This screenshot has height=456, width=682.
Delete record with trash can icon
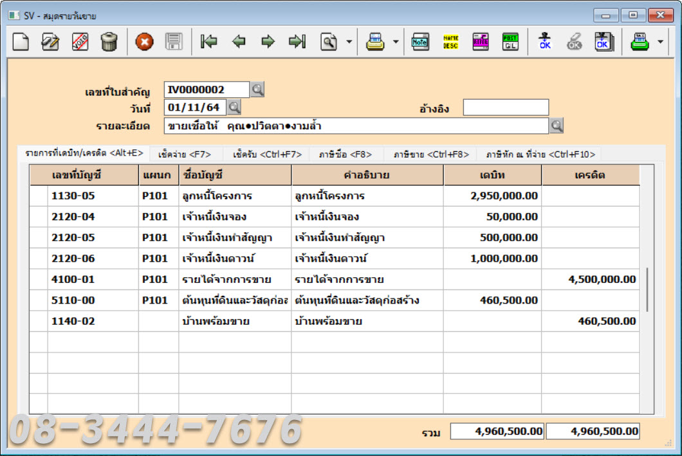[x=109, y=42]
